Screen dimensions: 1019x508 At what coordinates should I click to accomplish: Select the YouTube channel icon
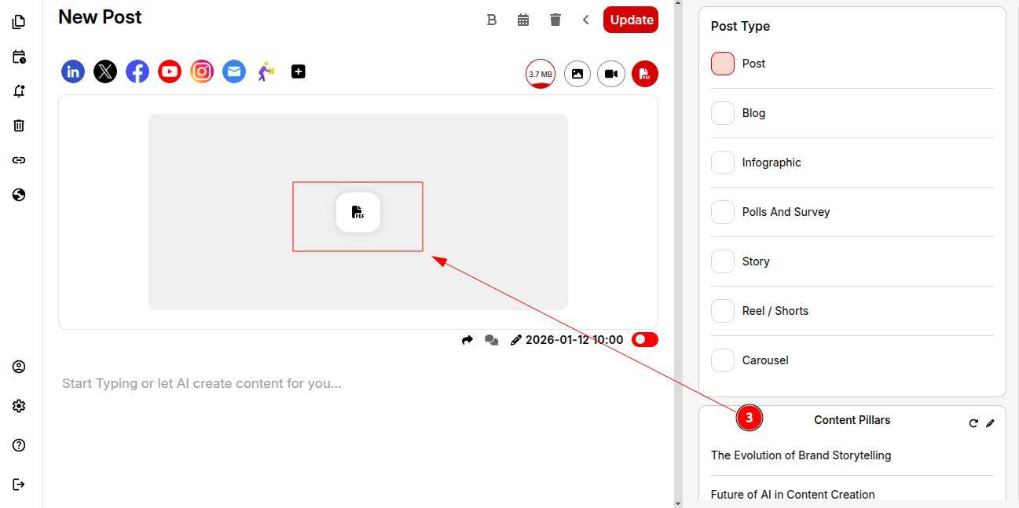coord(170,71)
